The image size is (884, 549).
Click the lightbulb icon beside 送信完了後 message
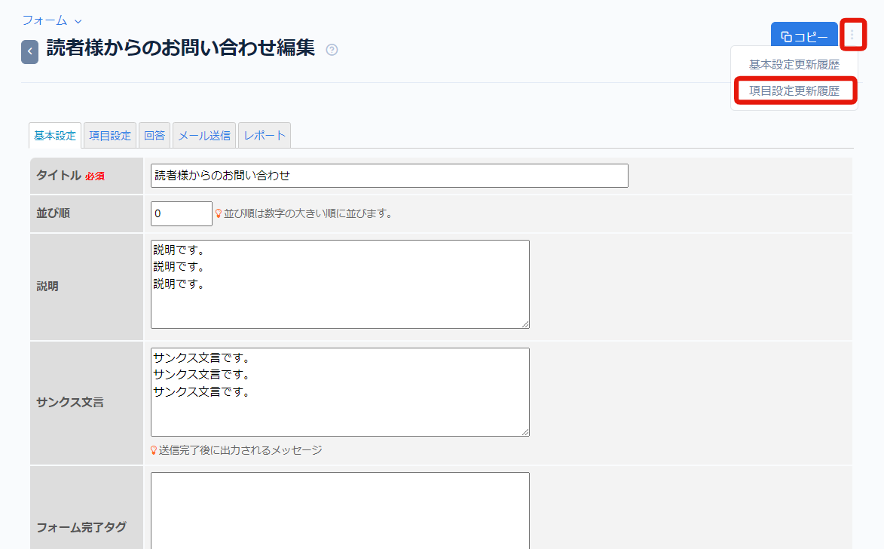[x=153, y=450]
